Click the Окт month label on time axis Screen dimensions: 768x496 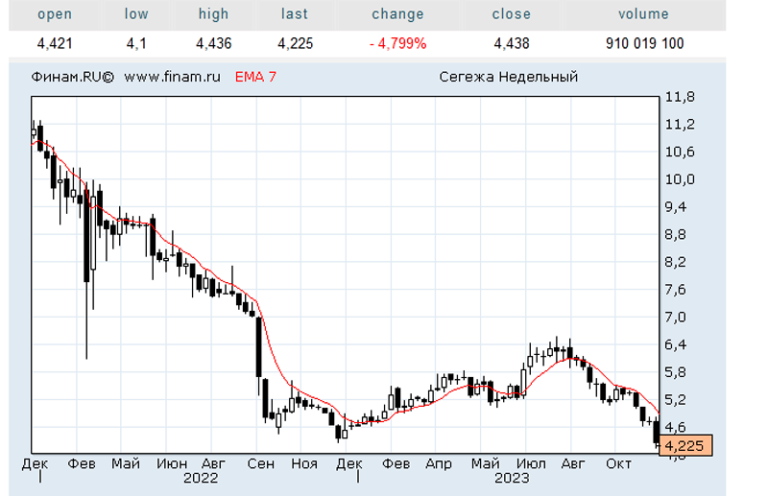pyautogui.click(x=617, y=462)
